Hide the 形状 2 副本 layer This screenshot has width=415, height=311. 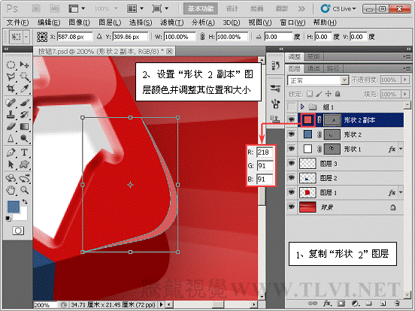(x=292, y=119)
